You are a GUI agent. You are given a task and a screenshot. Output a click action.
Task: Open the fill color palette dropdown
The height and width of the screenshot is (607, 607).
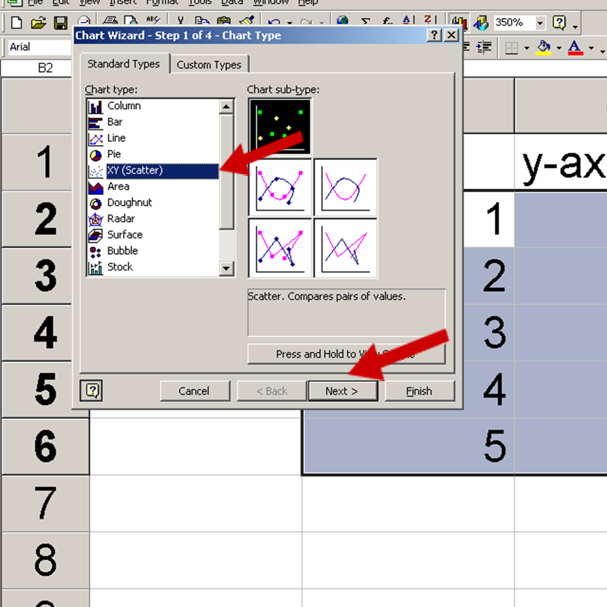tap(558, 49)
